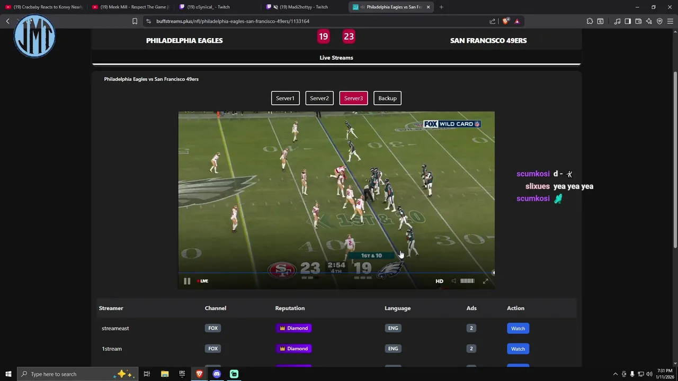
Task: Select the Server3 stream button
Action: point(353,98)
